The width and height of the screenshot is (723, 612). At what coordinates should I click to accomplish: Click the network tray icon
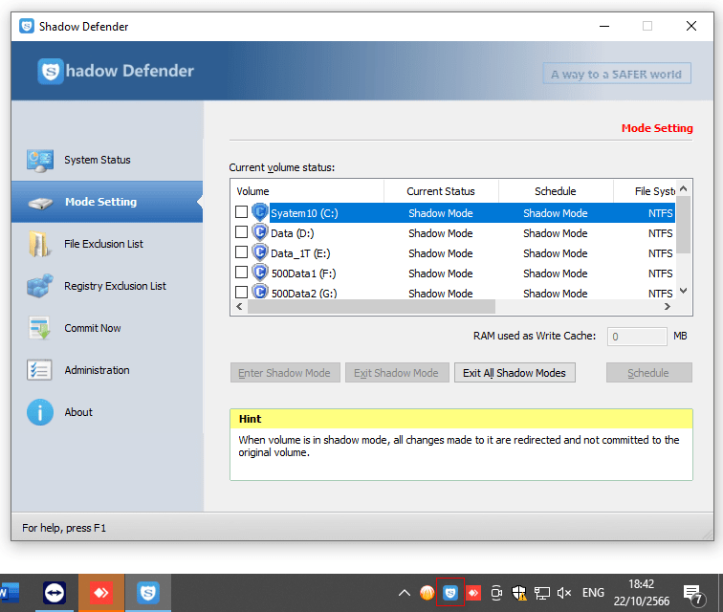point(542,593)
